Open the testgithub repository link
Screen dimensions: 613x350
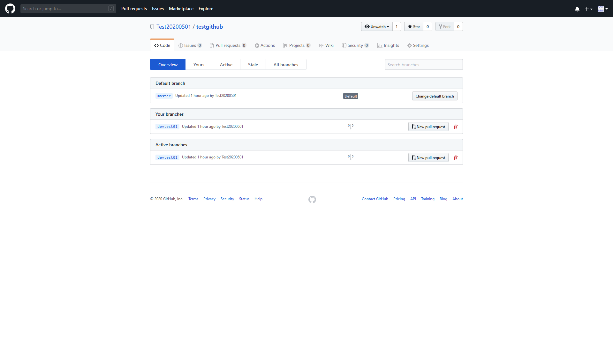209,27
